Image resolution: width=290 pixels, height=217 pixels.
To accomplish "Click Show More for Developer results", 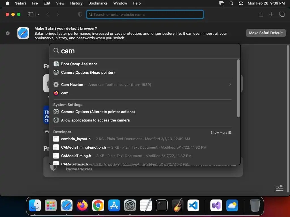I will coord(221,133).
